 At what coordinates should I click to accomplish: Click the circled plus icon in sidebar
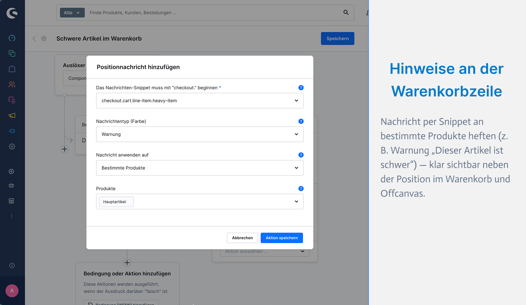[x=11, y=171]
